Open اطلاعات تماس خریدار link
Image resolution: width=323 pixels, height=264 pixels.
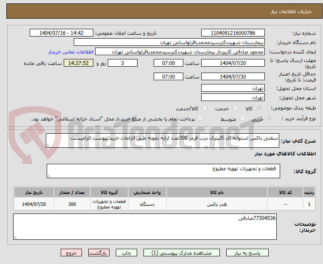pyautogui.click(x=71, y=52)
